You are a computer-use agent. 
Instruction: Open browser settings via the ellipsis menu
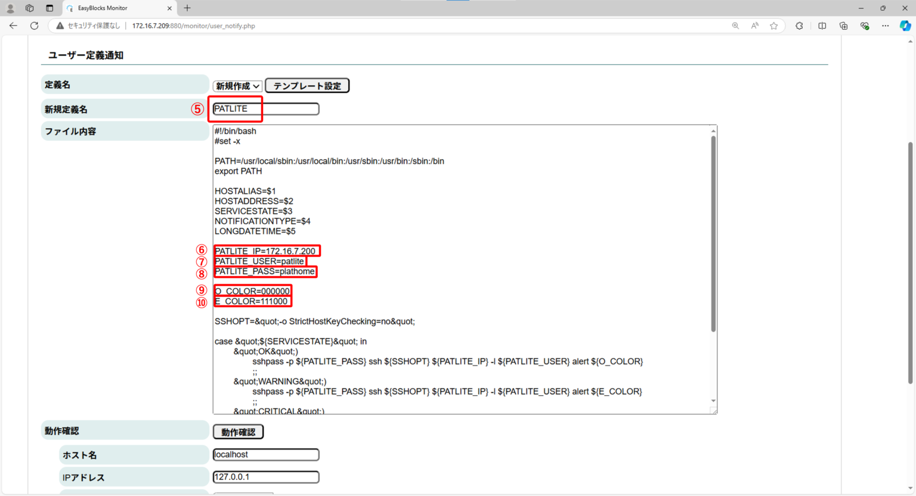pos(885,26)
